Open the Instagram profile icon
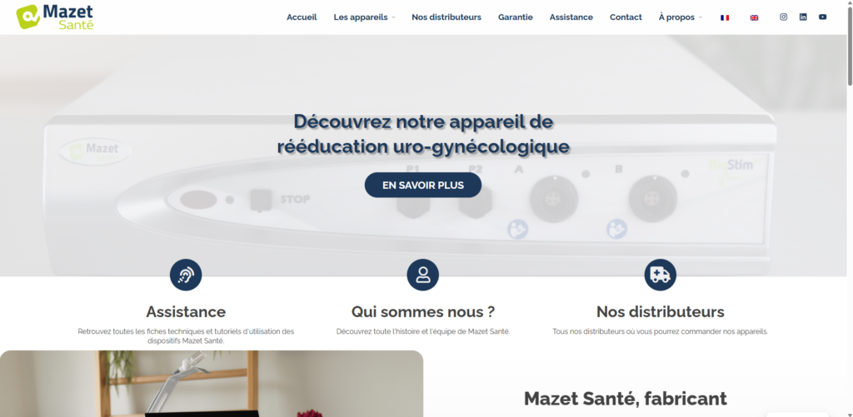This screenshot has height=417, width=853. [783, 17]
